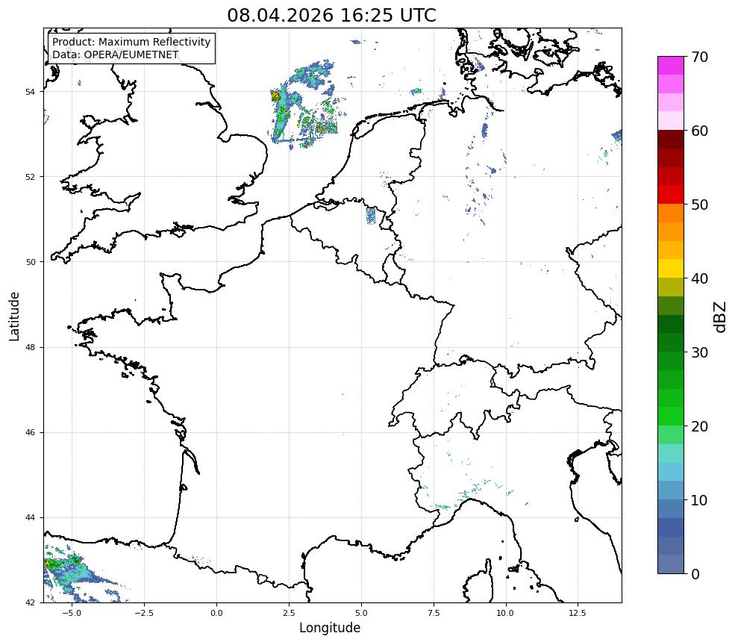Image resolution: width=735 pixels, height=642 pixels.
Task: Click the North Sea radar echo cluster
Action: click(304, 105)
